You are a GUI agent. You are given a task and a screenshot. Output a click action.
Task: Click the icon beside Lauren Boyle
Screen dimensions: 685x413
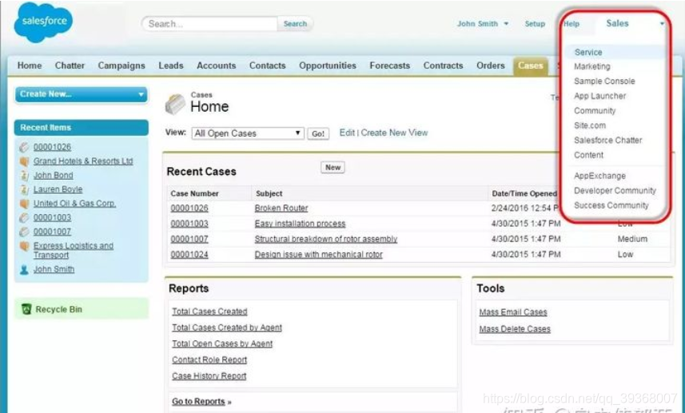pos(25,189)
